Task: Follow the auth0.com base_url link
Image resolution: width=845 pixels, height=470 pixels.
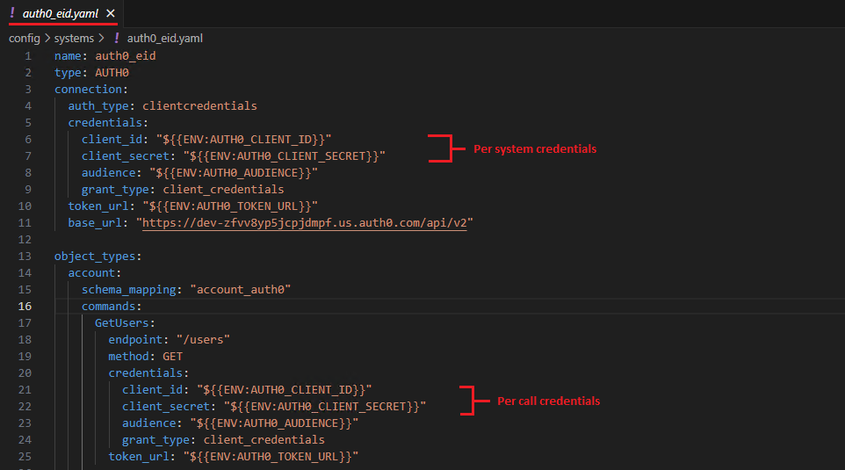Action: [x=305, y=223]
